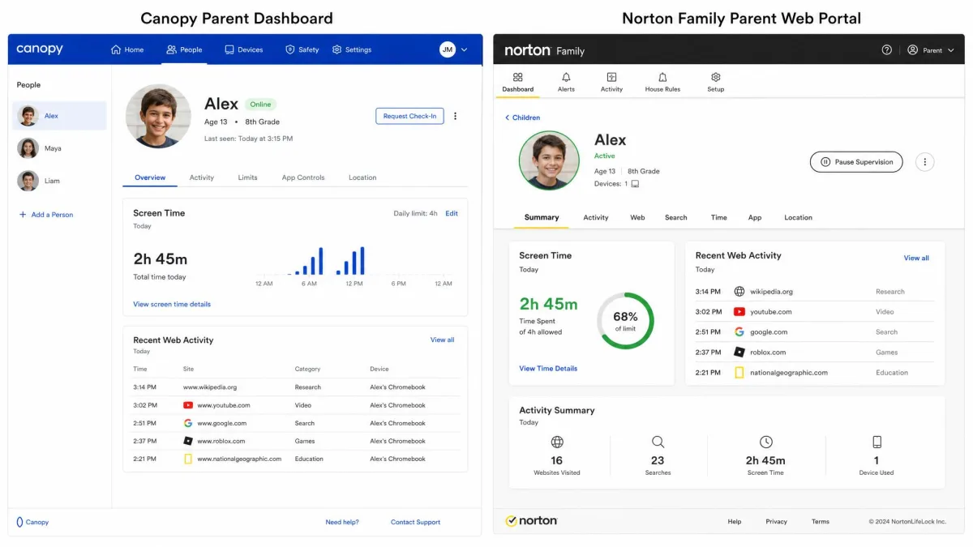This screenshot has width=973, height=547.
Task: Open Settings gear in the Canopy bar
Action: pyautogui.click(x=352, y=49)
